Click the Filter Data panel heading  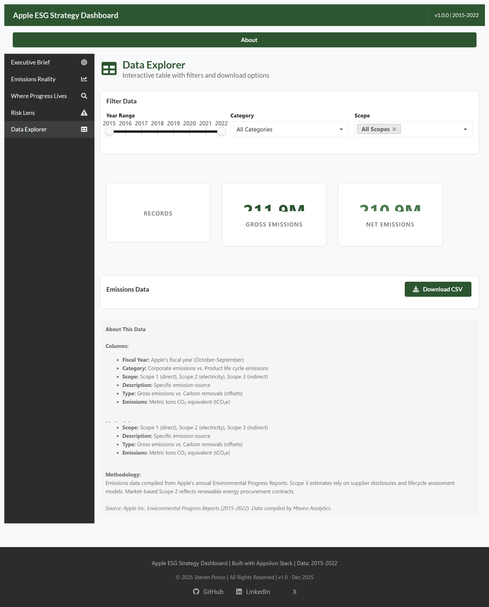121,101
